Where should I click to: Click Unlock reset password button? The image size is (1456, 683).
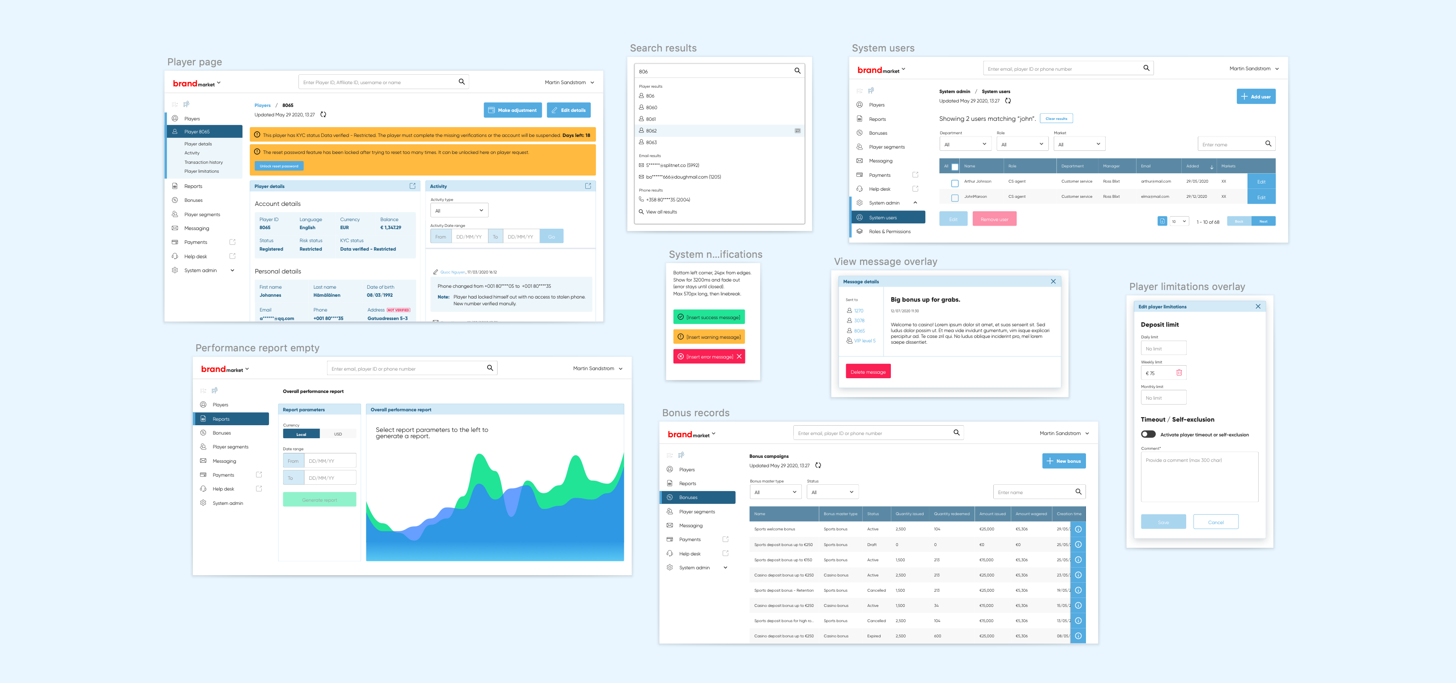click(279, 166)
